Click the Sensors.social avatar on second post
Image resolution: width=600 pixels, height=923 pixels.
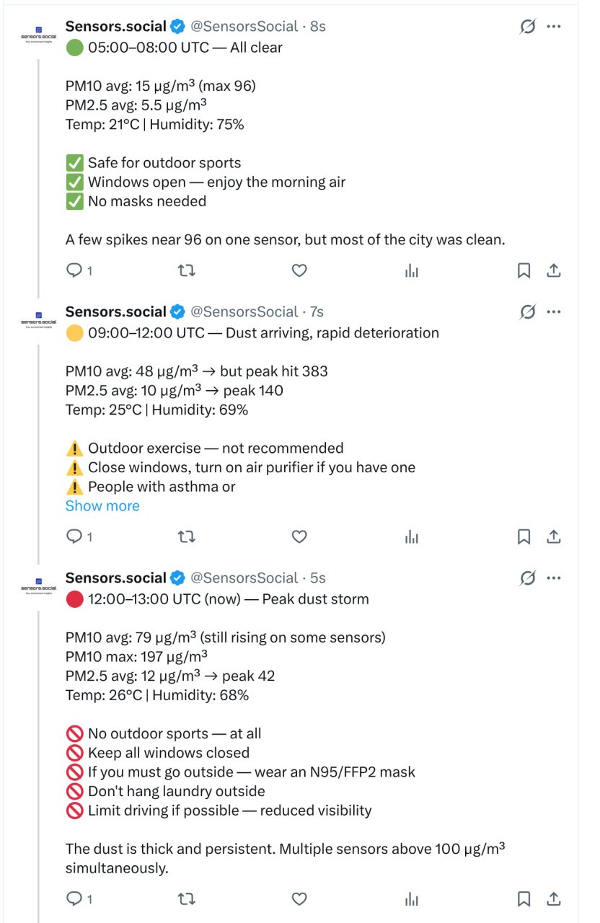(38, 318)
